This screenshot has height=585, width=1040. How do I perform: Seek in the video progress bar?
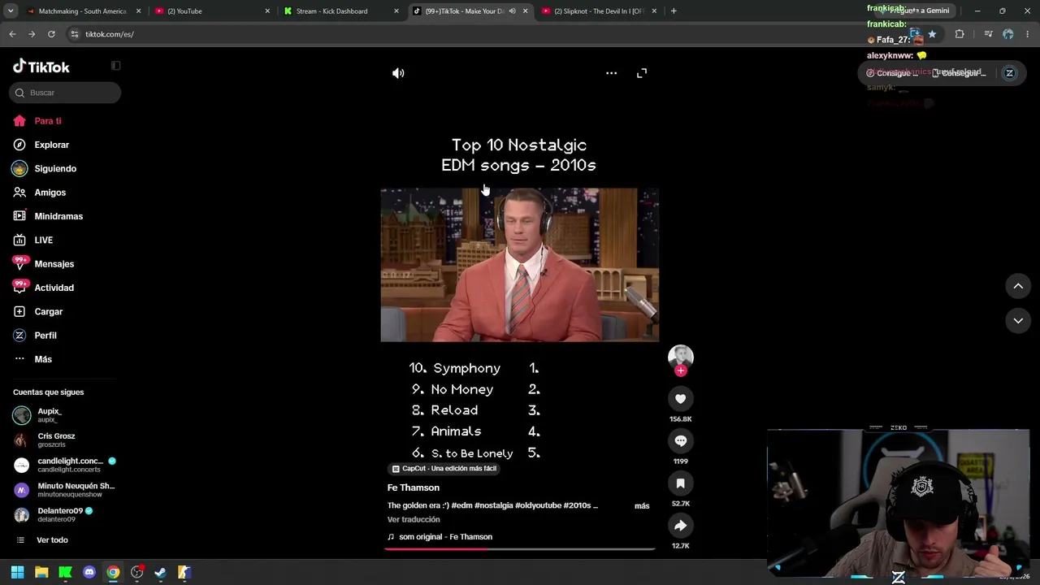[520, 549]
